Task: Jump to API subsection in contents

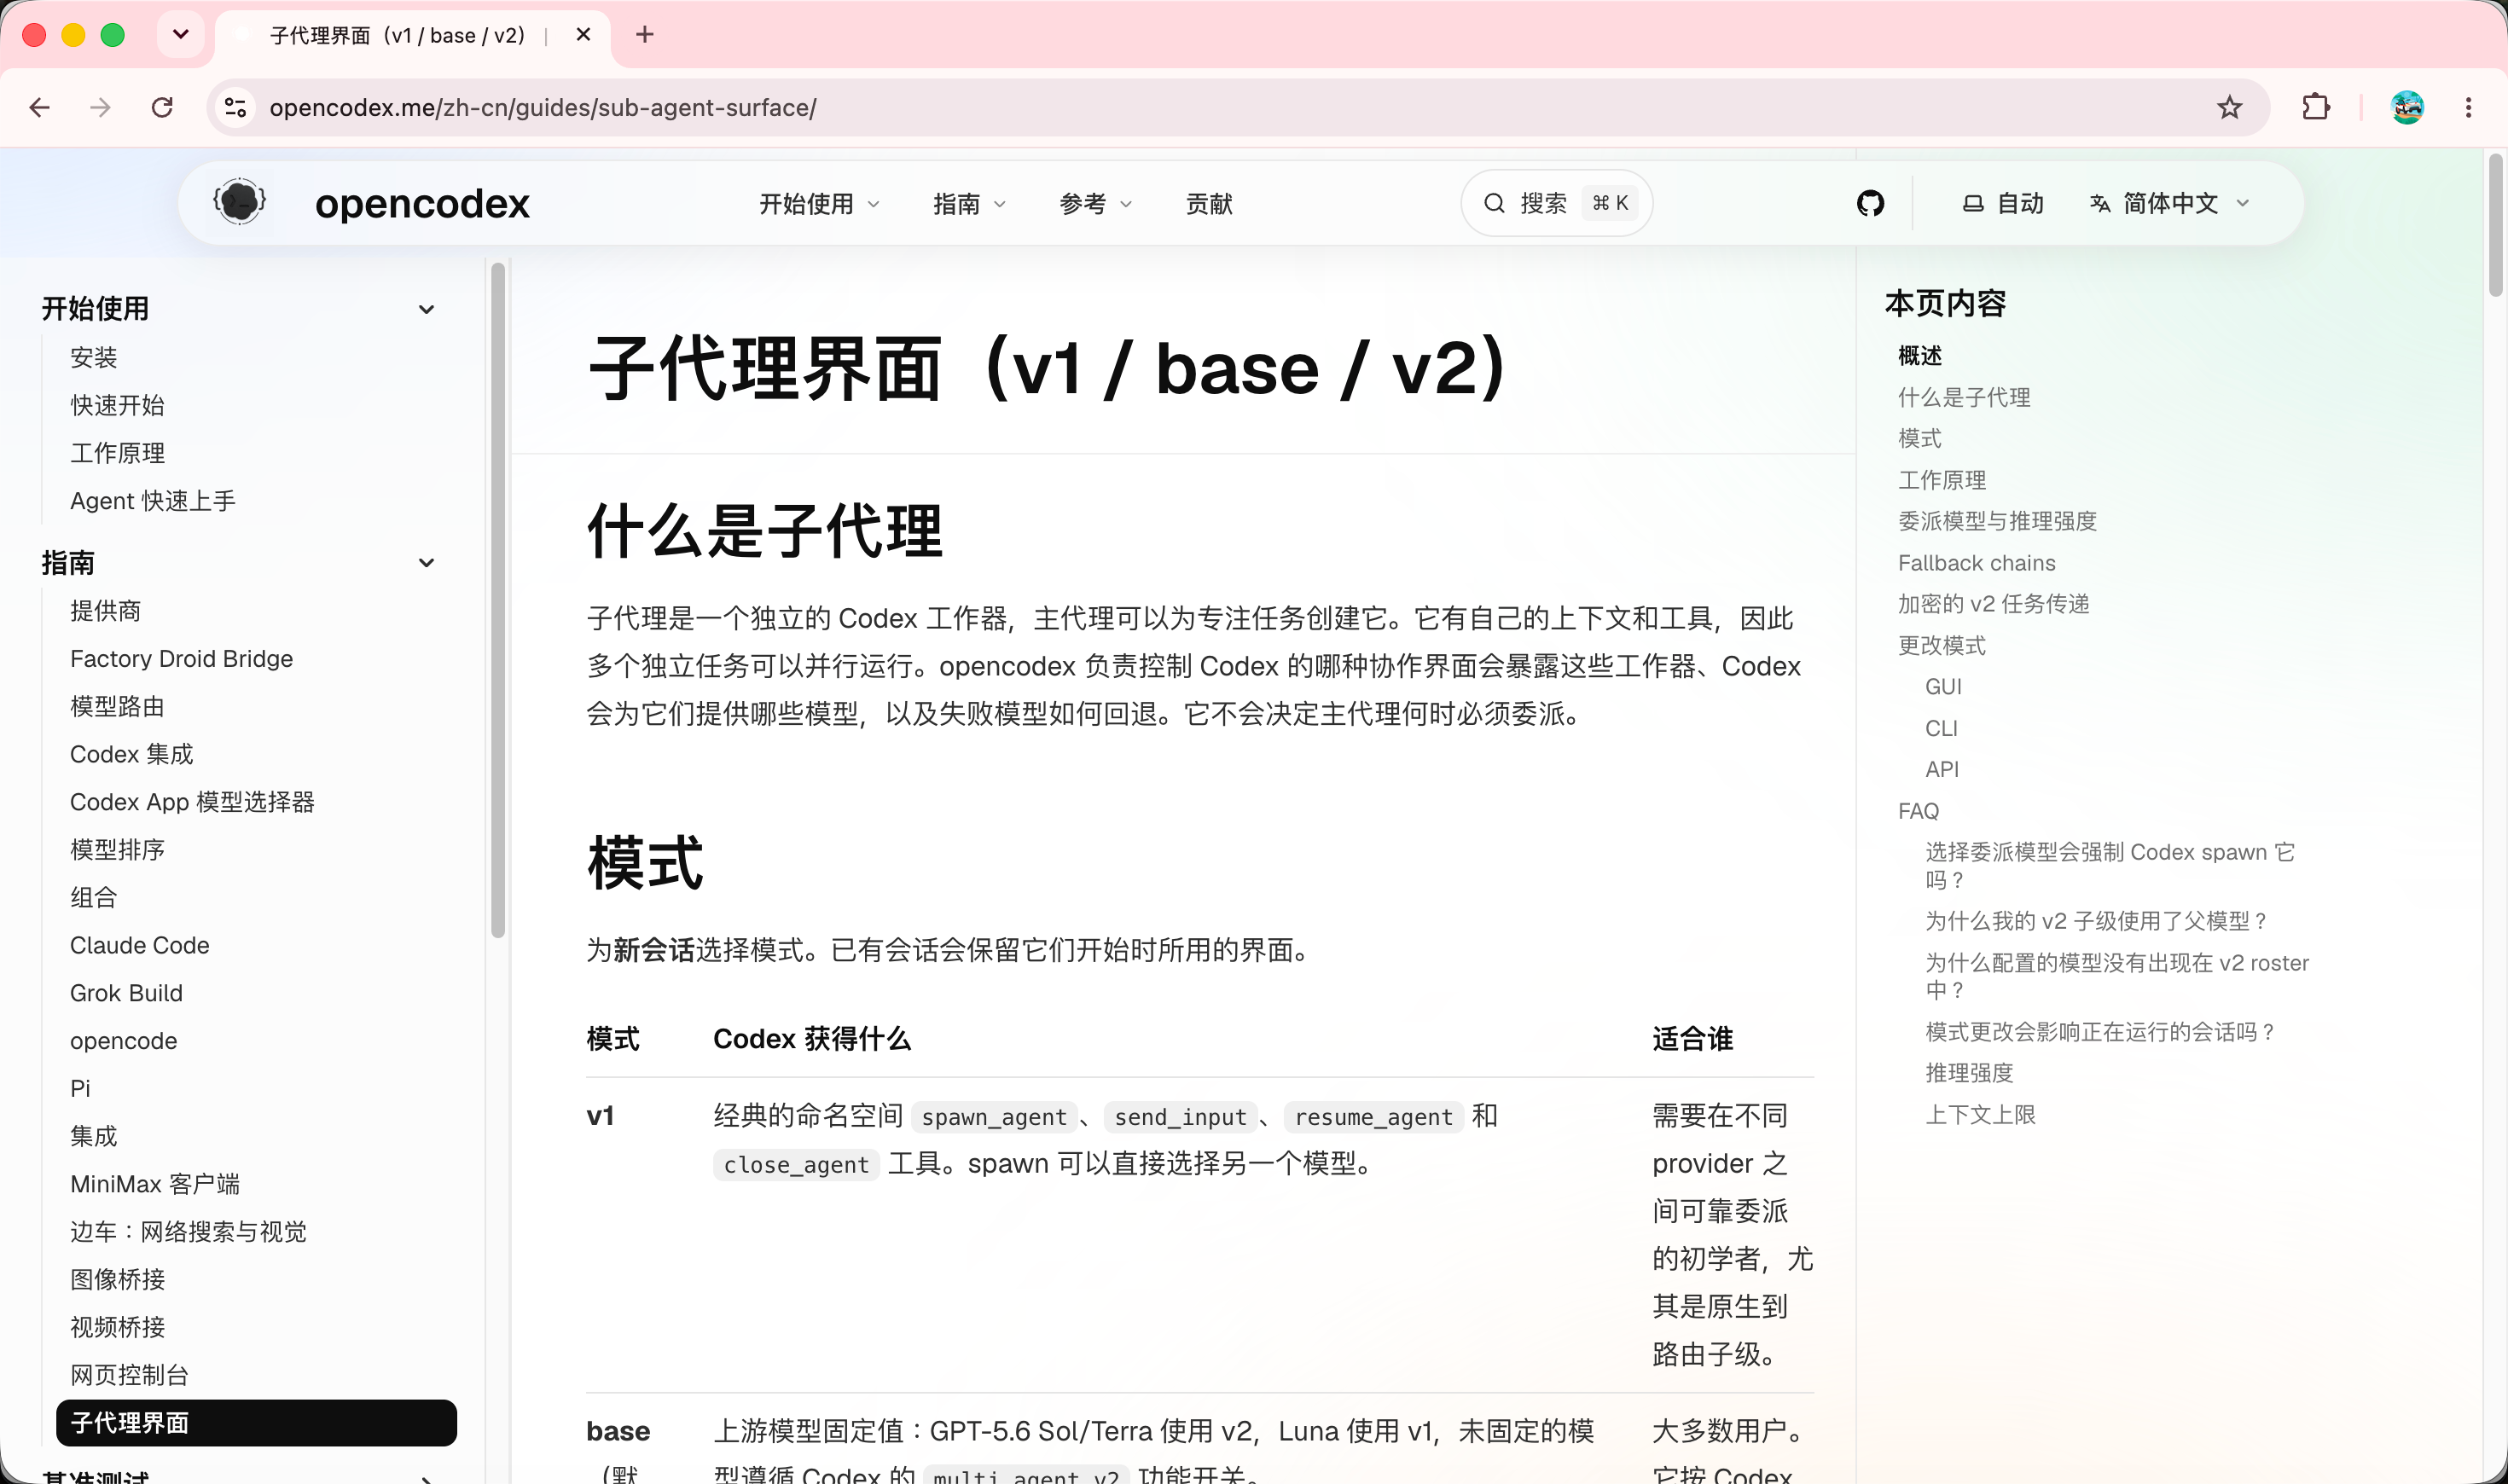Action: click(x=1942, y=770)
